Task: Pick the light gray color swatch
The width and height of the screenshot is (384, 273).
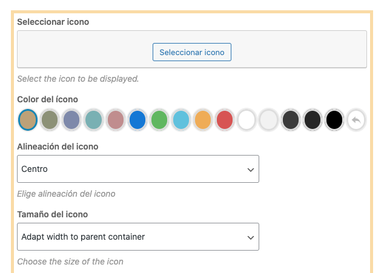Action: [x=268, y=120]
